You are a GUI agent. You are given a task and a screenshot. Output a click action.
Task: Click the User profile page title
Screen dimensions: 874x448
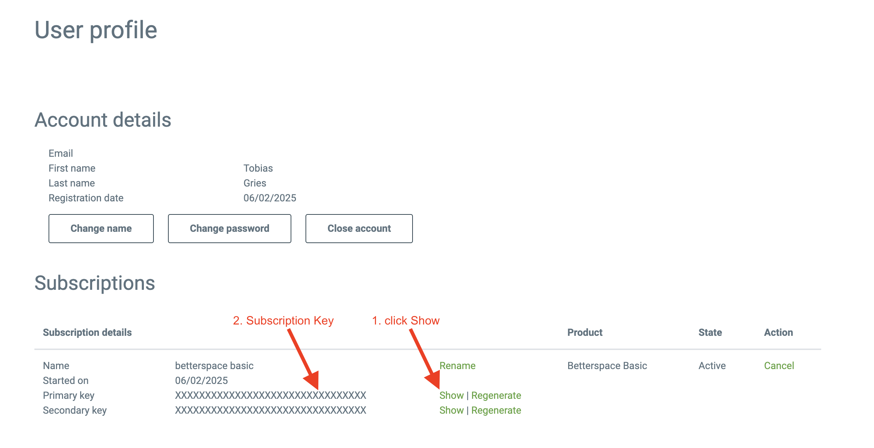[x=96, y=30]
